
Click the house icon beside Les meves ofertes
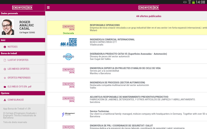pos(5,69)
